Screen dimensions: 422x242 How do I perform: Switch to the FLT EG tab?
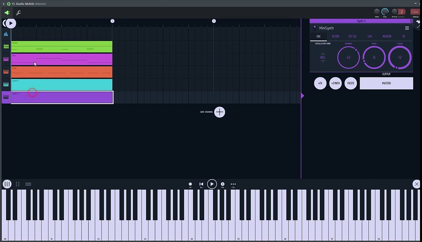coord(352,36)
